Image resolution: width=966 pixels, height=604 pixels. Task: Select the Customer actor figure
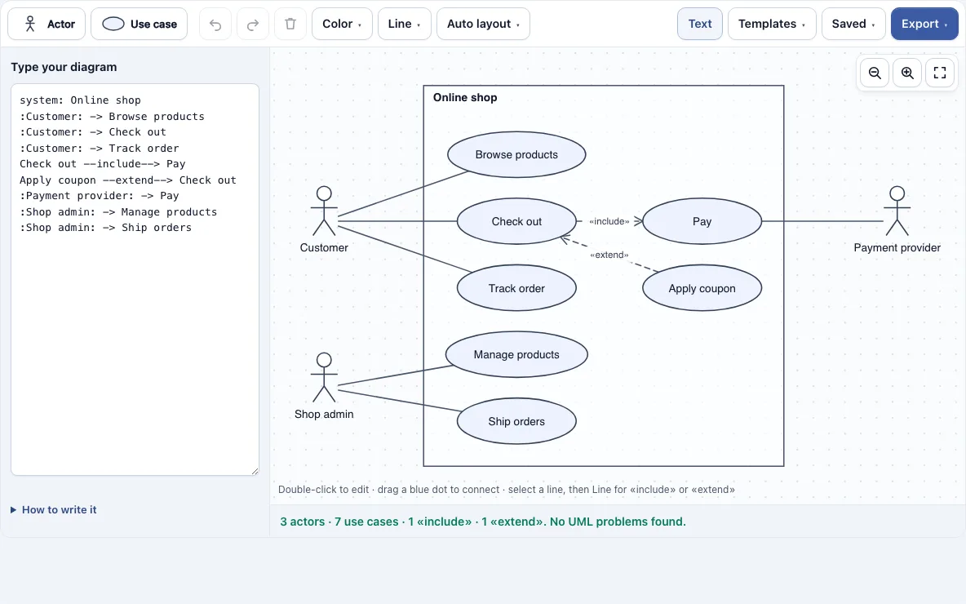[324, 211]
